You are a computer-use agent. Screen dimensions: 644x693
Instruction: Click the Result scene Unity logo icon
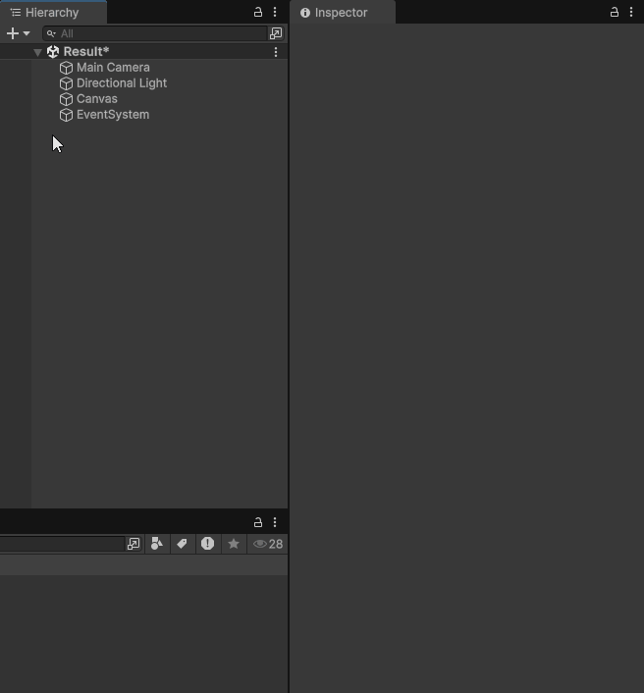53,52
